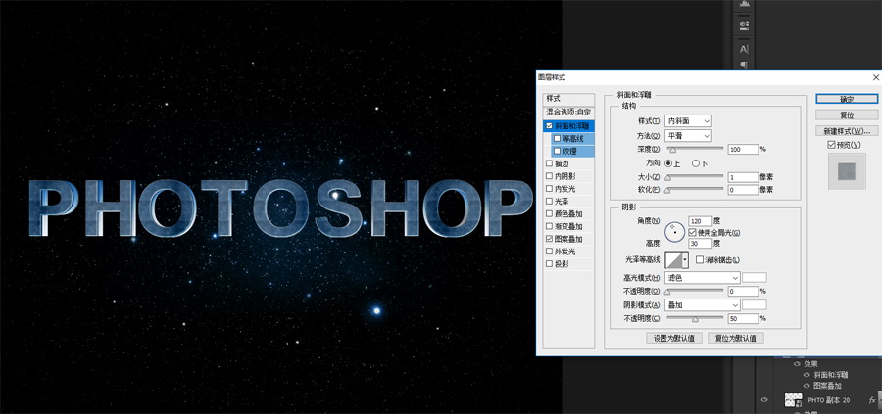Hide the 图案叠加 layer effect eye

(807, 386)
